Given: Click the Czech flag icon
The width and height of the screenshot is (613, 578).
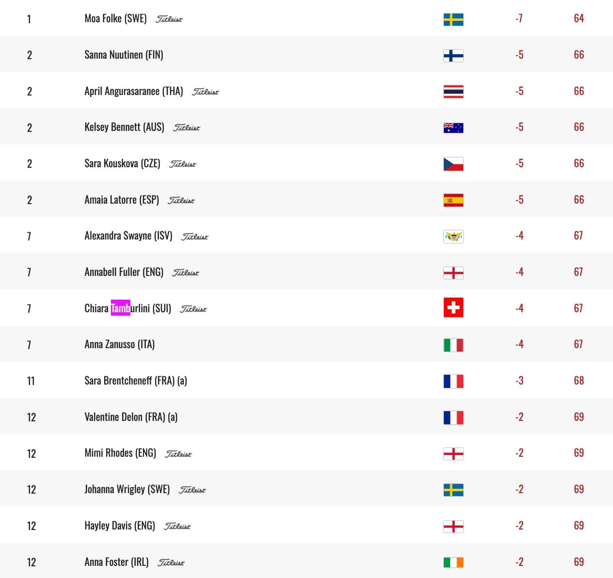Looking at the screenshot, I should click(453, 164).
